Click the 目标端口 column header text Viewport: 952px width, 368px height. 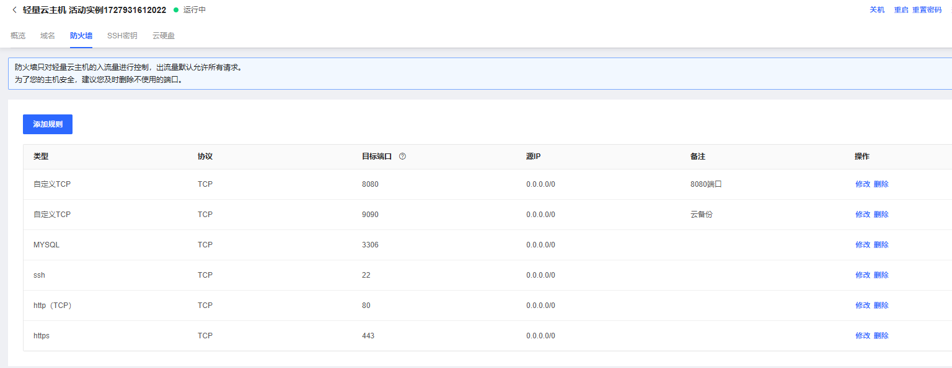377,156
